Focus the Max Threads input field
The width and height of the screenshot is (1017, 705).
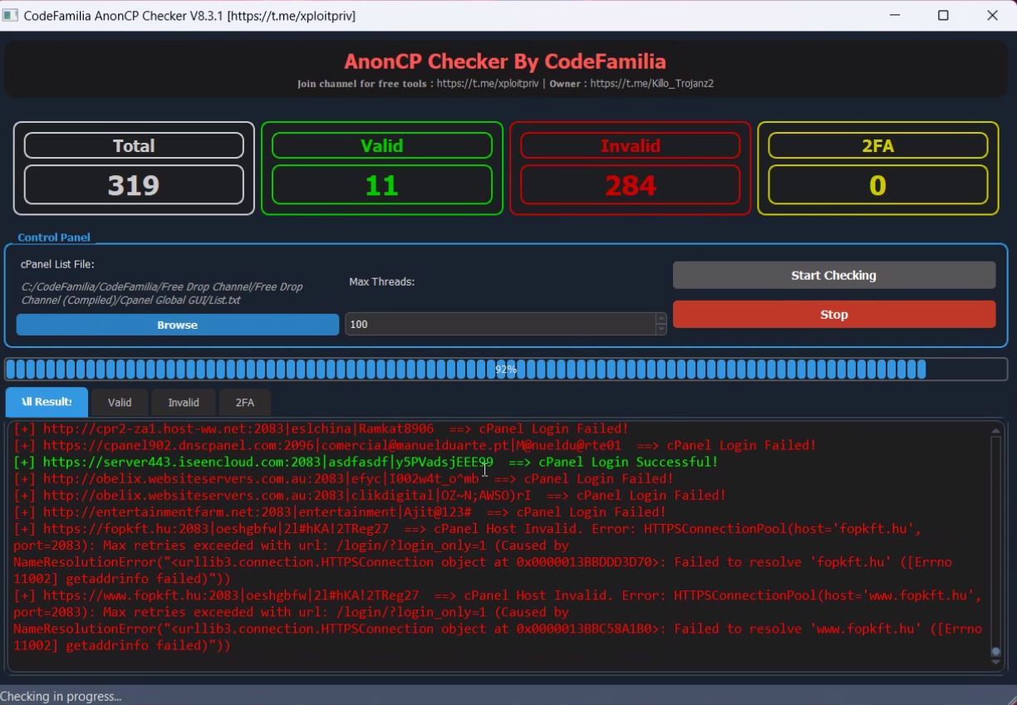500,324
